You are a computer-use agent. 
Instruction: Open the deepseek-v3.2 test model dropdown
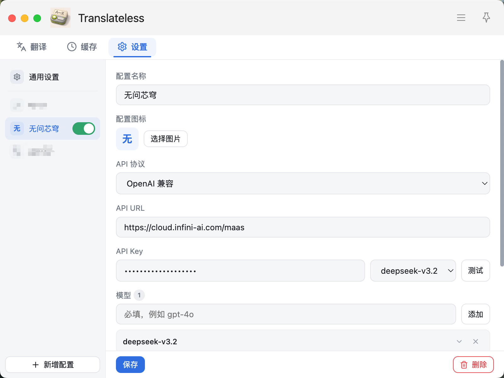point(413,271)
